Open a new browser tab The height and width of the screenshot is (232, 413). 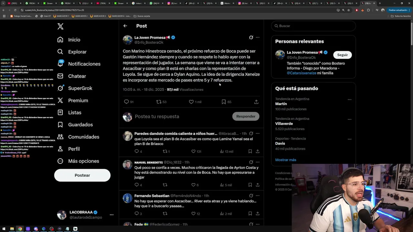coord(380,3)
